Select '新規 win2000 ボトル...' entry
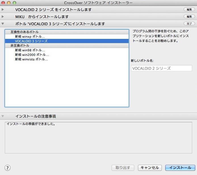197x175 pixels. [x=67, y=55]
